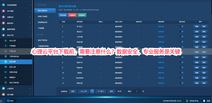Open 干预预检 via its icon
The height and width of the screenshot is (103, 212).
[x=6, y=46]
